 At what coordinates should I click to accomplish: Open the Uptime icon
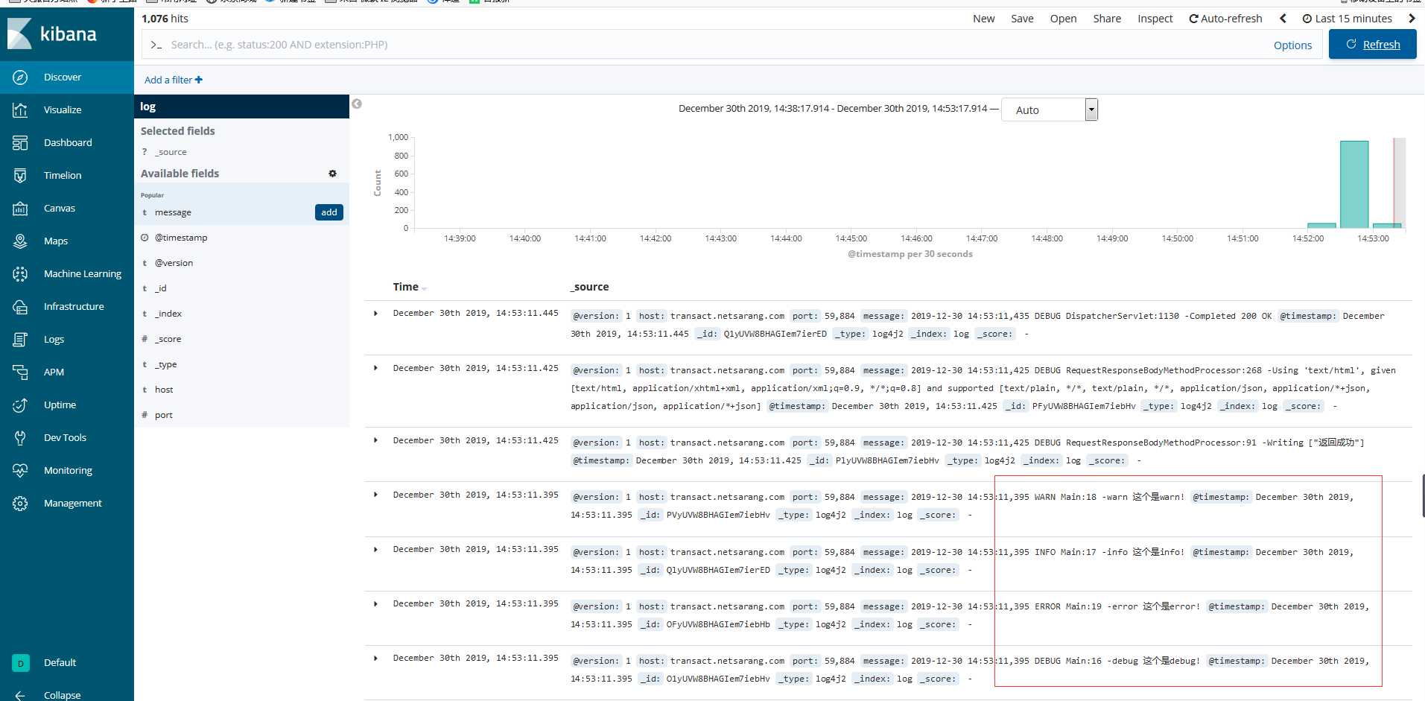pos(20,405)
